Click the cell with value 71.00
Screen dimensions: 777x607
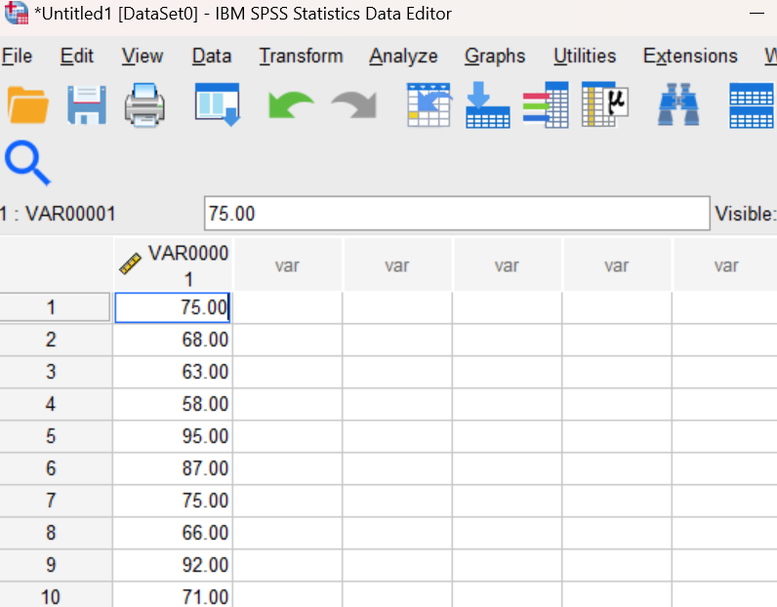click(173, 594)
